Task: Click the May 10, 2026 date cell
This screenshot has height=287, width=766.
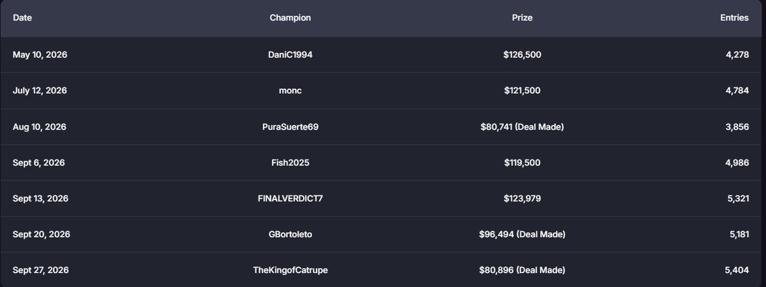Action: pyautogui.click(x=40, y=55)
